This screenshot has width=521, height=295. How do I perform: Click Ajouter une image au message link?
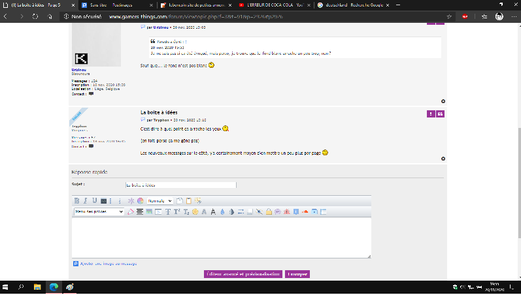pyautogui.click(x=109, y=264)
